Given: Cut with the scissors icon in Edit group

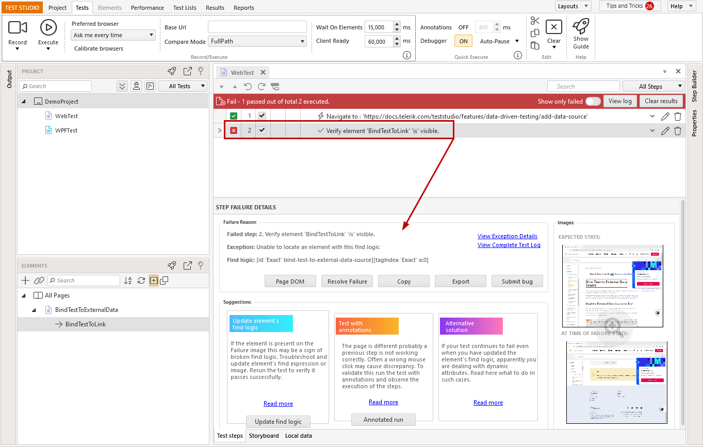Looking at the screenshot, I should [535, 21].
